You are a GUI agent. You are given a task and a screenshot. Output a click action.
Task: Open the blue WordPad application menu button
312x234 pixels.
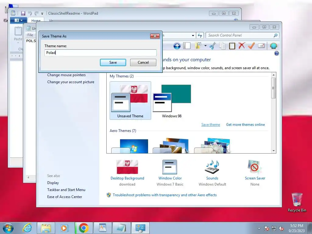pyautogui.click(x=19, y=20)
